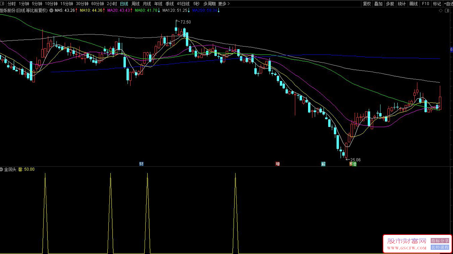Click the diamond icon at chart corner

click(441, 11)
